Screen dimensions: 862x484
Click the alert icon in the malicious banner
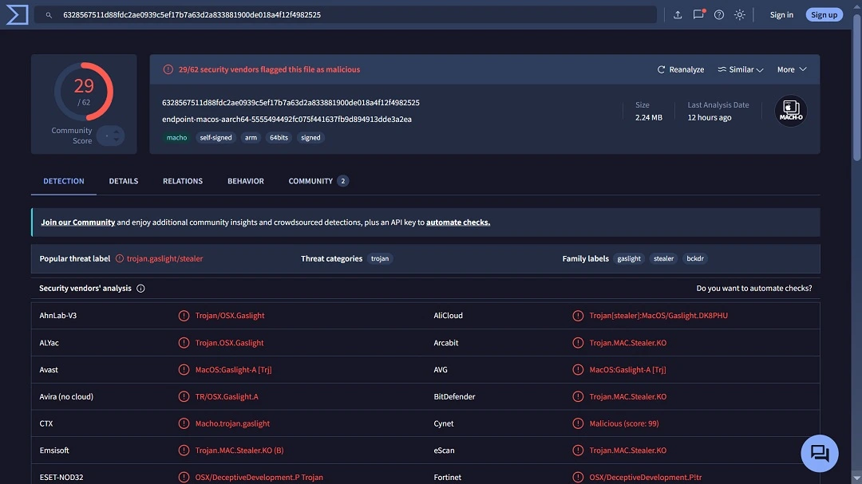pos(168,70)
